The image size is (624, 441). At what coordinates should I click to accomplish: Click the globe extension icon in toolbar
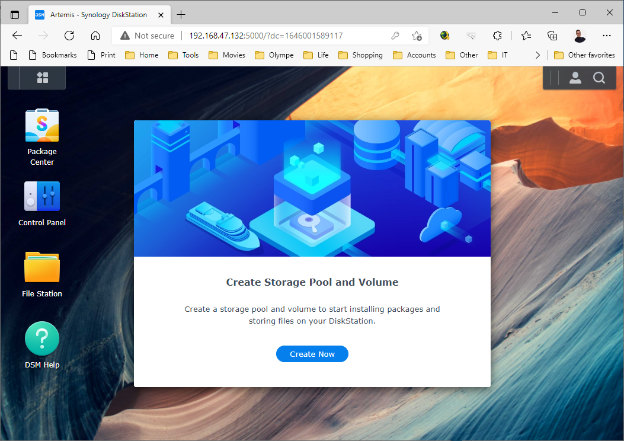coord(444,36)
